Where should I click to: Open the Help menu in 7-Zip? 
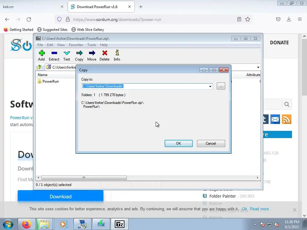point(104,45)
